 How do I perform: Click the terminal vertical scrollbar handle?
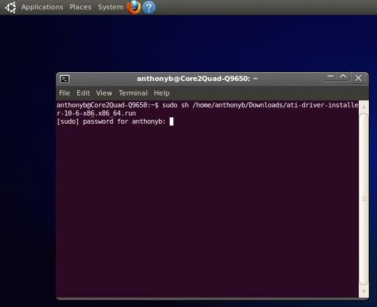[364, 199]
